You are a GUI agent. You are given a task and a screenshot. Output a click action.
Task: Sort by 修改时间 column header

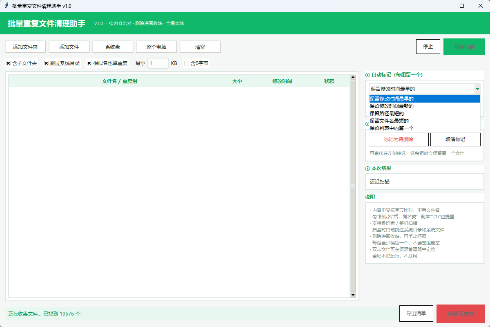pos(282,81)
